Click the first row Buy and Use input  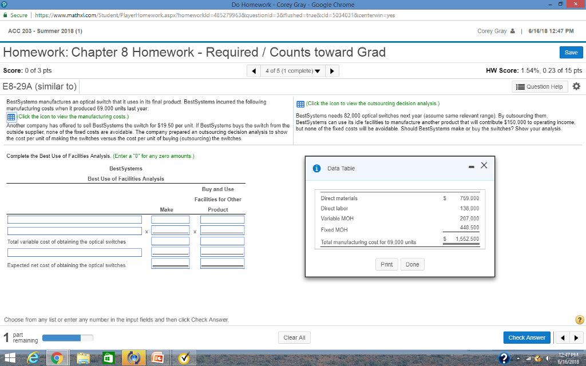[x=223, y=220]
